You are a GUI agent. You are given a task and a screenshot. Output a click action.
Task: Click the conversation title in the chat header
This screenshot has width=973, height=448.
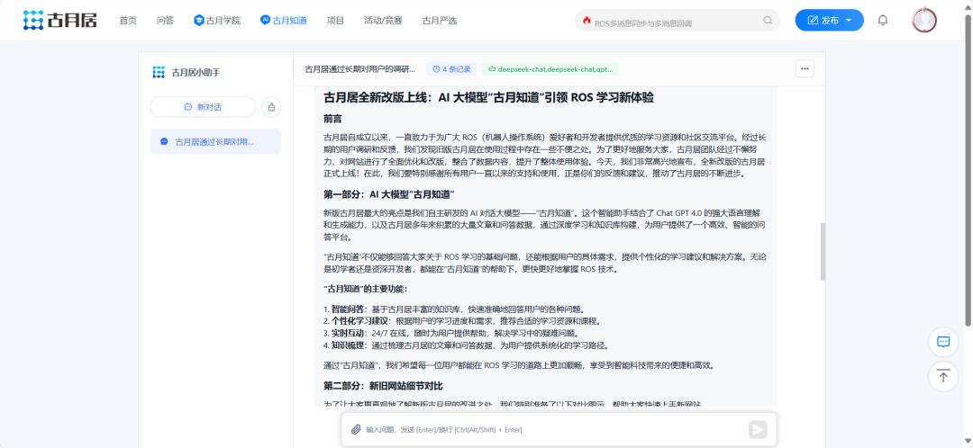(359, 69)
